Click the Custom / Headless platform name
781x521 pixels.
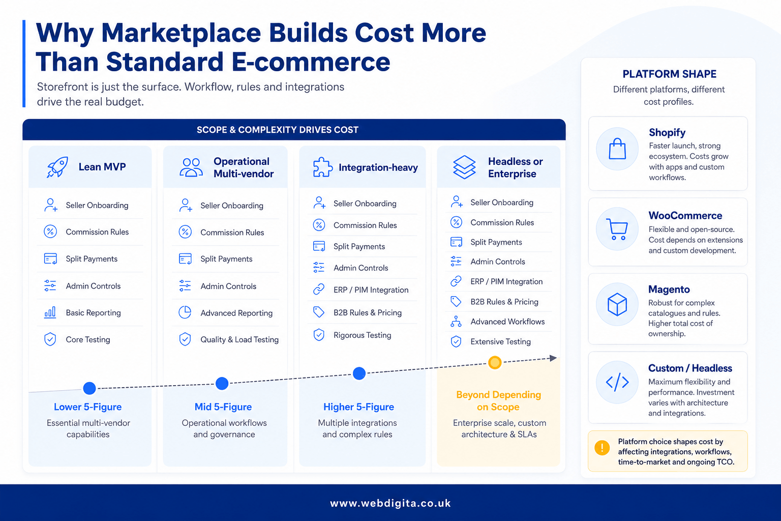pyautogui.click(x=690, y=368)
